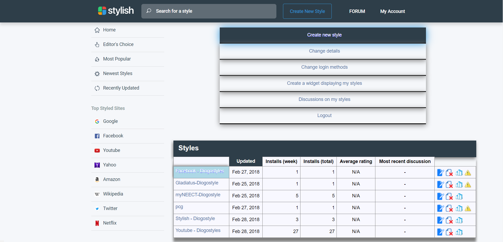
Task: Click the warning triangle on Gladiatus-Diogostyle row
Action: click(x=468, y=185)
